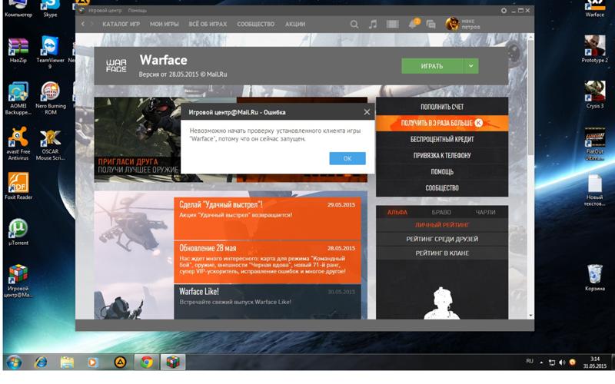Click the RU language indicator in the tray
This screenshot has height=384, width=615.
click(530, 361)
